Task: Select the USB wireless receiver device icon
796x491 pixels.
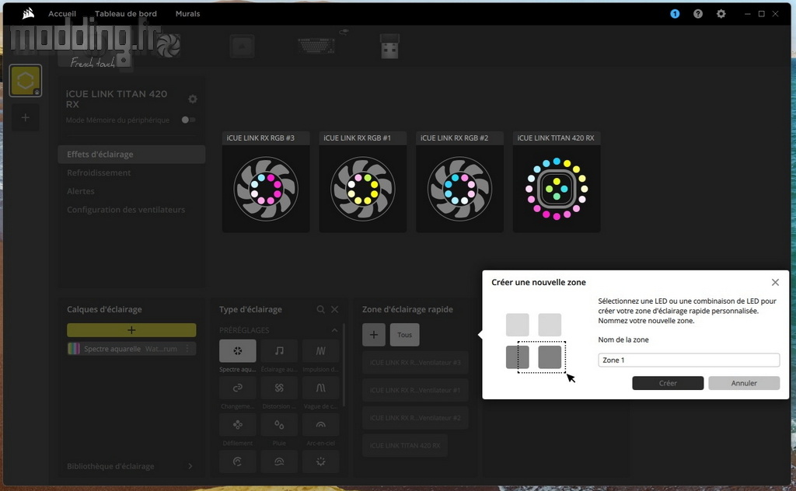Action: pyautogui.click(x=390, y=46)
